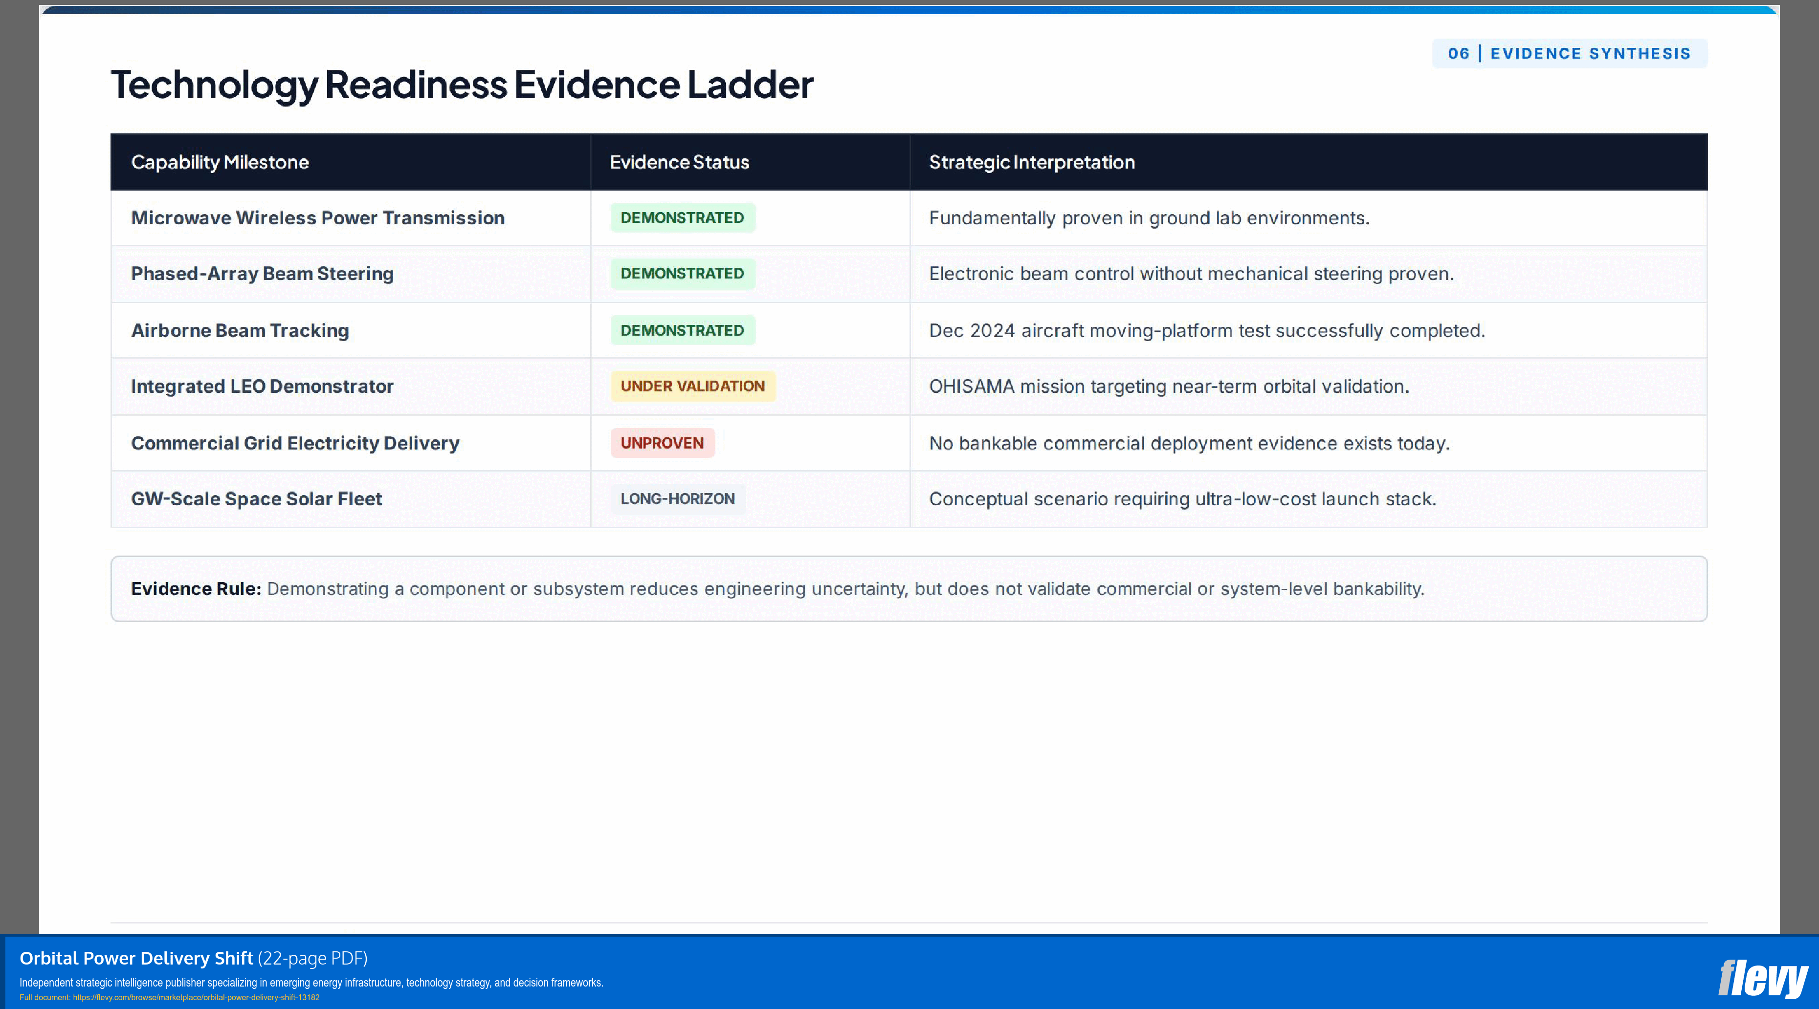Click the flevy logo in the footer
1819x1009 pixels.
[x=1762, y=979]
